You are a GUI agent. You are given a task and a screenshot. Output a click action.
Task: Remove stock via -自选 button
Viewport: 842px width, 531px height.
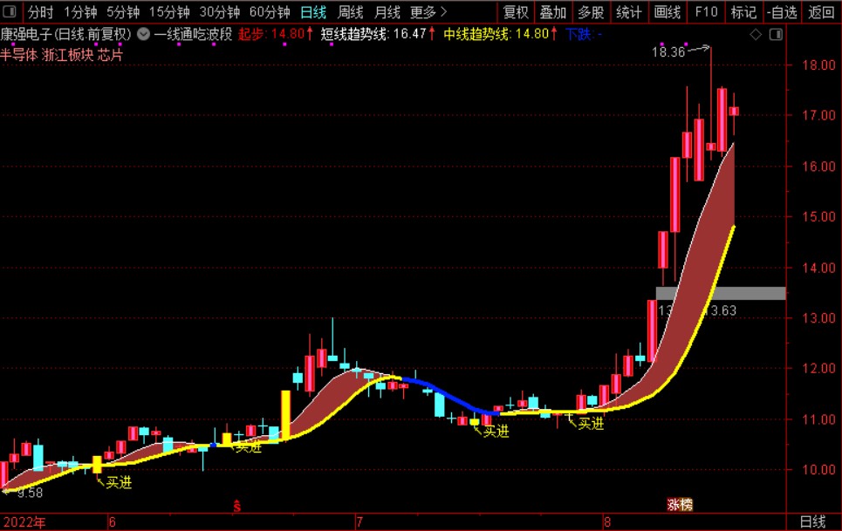pyautogui.click(x=782, y=12)
